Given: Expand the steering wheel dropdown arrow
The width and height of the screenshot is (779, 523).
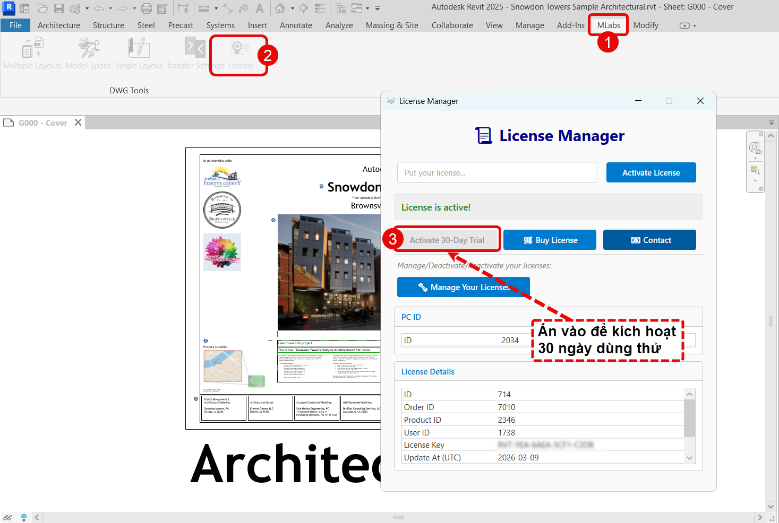Looking at the screenshot, I should click(755, 158).
